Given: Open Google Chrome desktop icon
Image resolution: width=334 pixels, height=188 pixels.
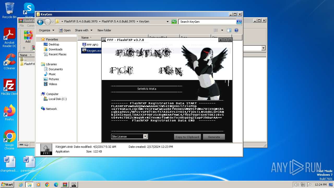Looking at the screenshot, I should [x=9, y=140].
